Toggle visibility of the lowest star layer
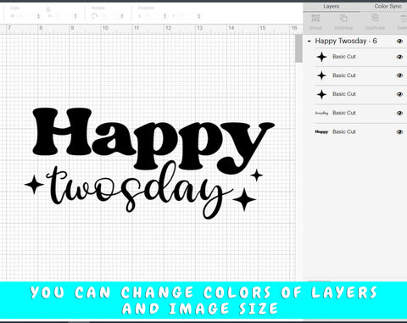This screenshot has width=407, height=323. [x=399, y=94]
